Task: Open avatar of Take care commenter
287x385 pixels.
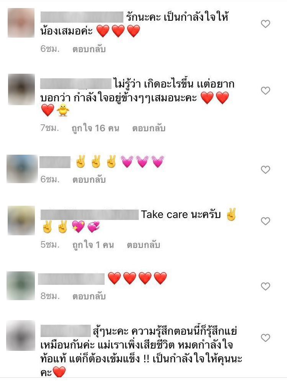Action: 21,220
